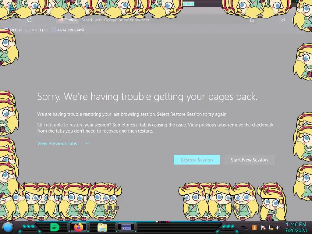The height and width of the screenshot is (234, 312).
Task: Bookmark this page with the star icon
Action: click(252, 20)
